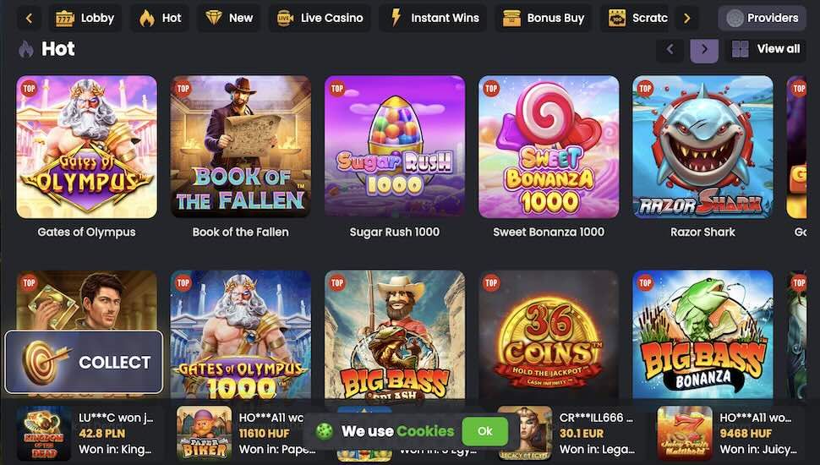This screenshot has width=820, height=465.
Task: Click the Collect target button
Action: 84,362
